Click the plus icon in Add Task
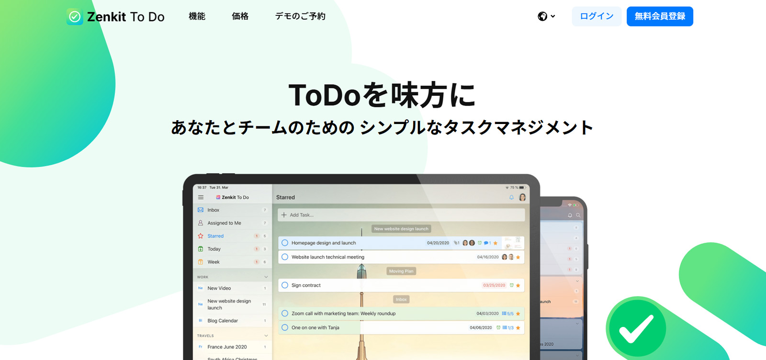The image size is (766, 360). coord(284,215)
